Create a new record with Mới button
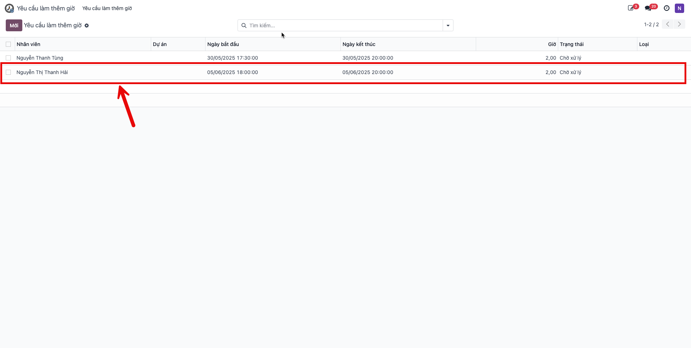 (x=14, y=26)
